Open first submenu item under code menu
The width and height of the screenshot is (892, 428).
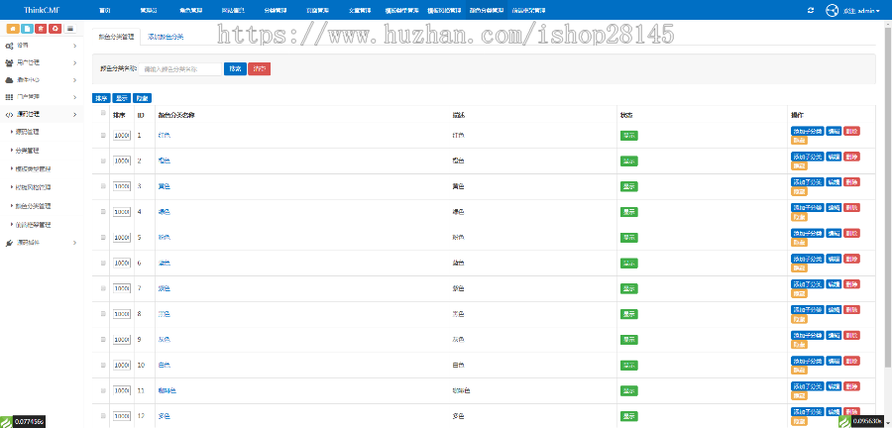[x=28, y=132]
